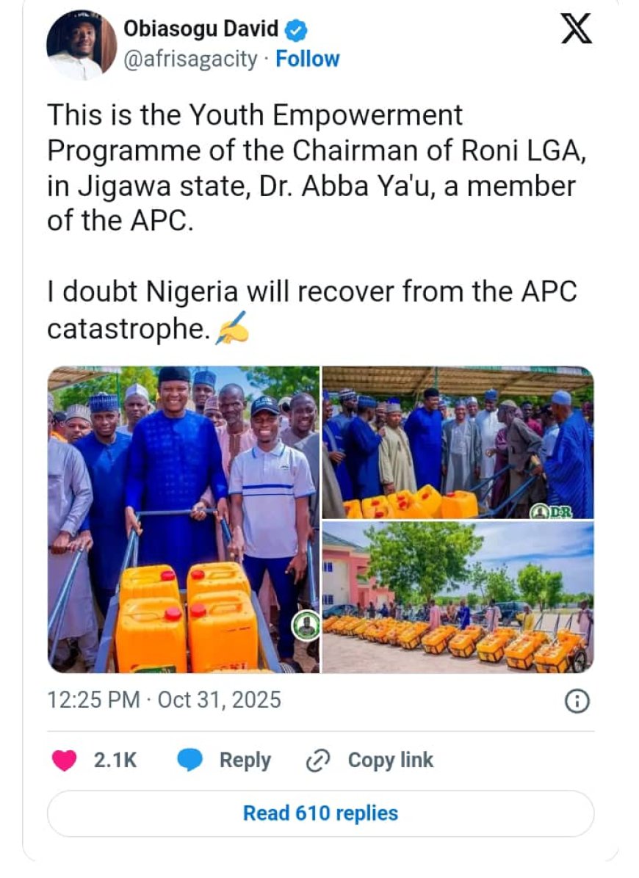The height and width of the screenshot is (878, 639).
Task: Follow the @afrisagacity account
Action: pyautogui.click(x=307, y=59)
